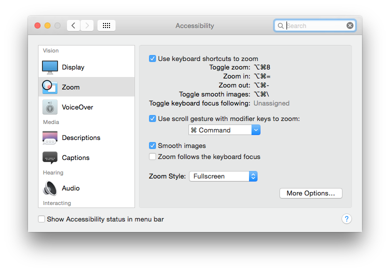Click the Show All grid icon
The width and height of the screenshot is (390, 272).
[106, 25]
